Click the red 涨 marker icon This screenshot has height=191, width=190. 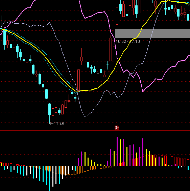(x=117, y=128)
